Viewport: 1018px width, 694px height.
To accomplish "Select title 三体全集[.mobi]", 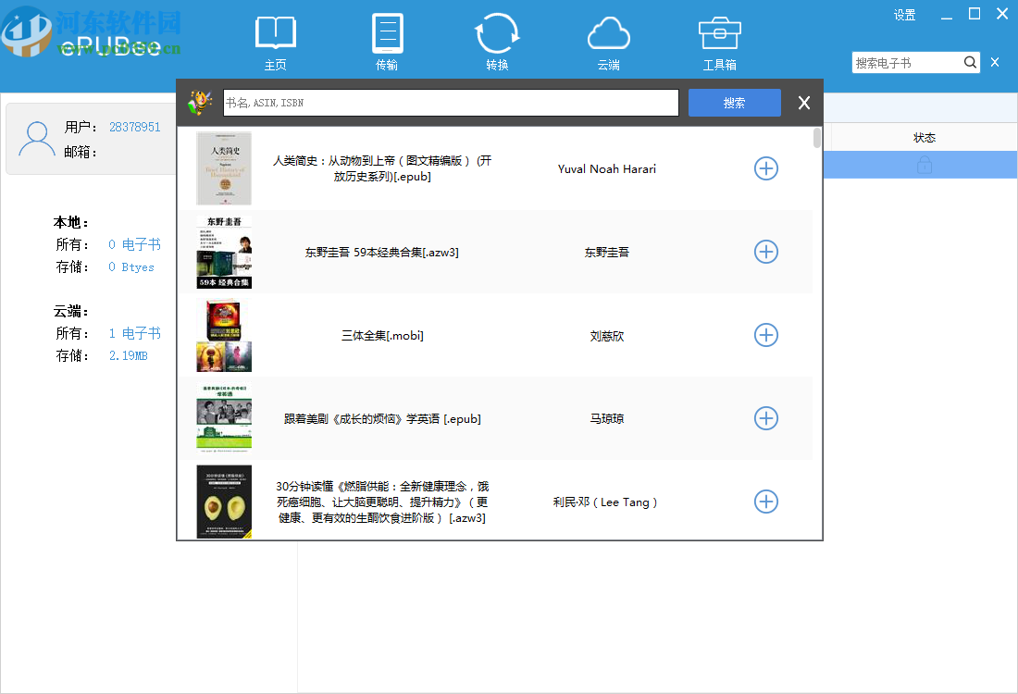I will click(x=382, y=336).
